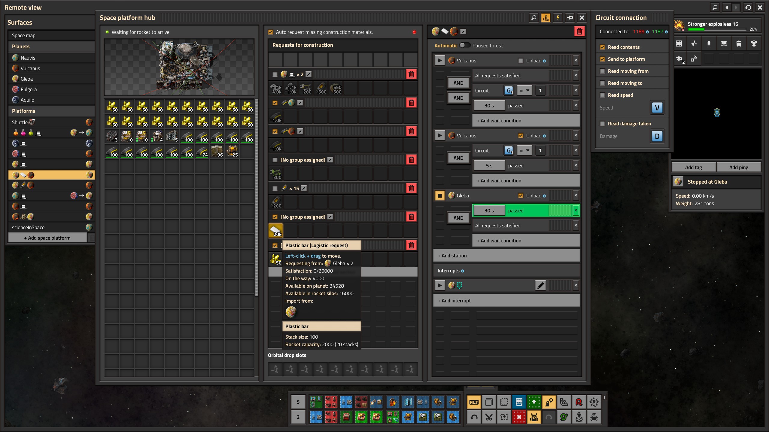Delete the plastic bar 20k request group
769x432 pixels.
pos(411,217)
